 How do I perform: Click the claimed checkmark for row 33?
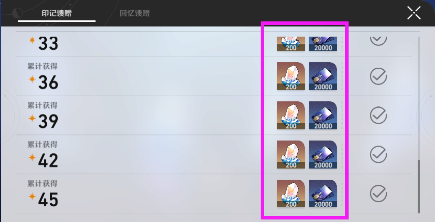(x=379, y=41)
